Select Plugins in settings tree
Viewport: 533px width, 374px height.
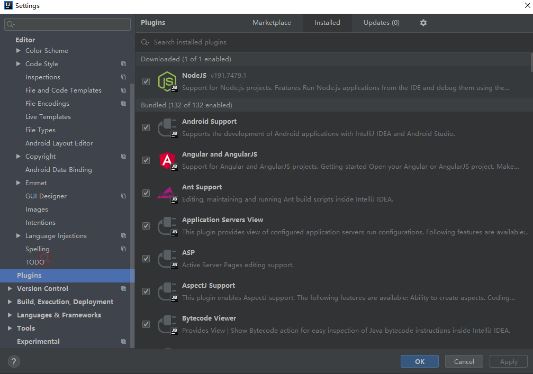click(67, 276)
